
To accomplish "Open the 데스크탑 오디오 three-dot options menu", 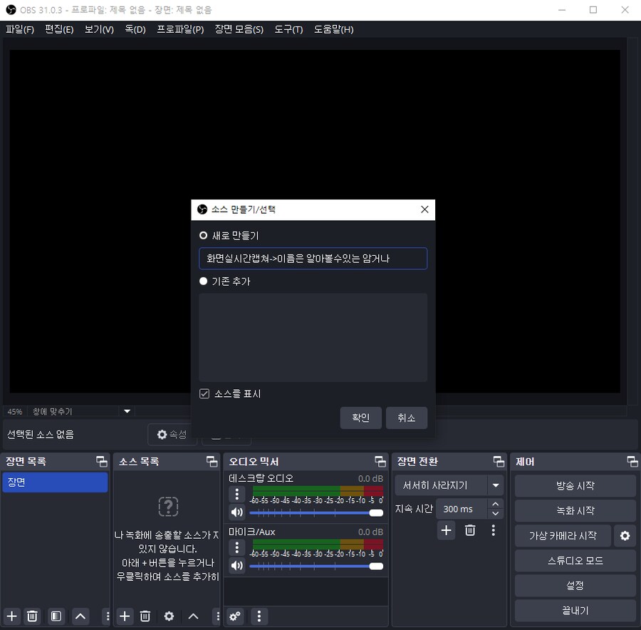I will pos(236,494).
